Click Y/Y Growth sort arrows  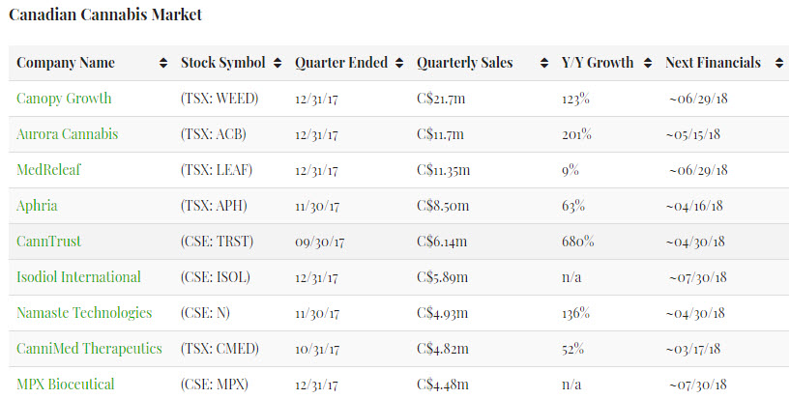point(646,64)
